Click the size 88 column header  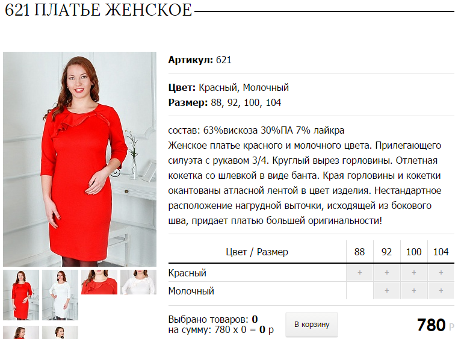359,252
